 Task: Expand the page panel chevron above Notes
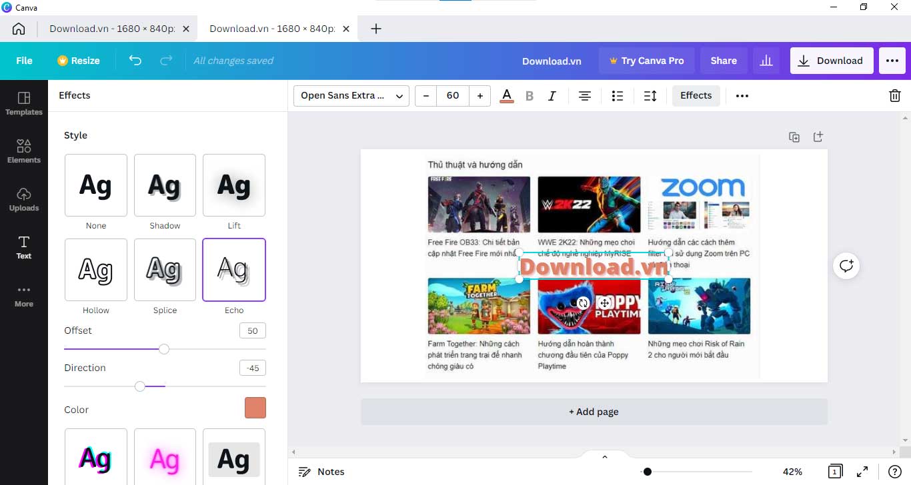[605, 457]
